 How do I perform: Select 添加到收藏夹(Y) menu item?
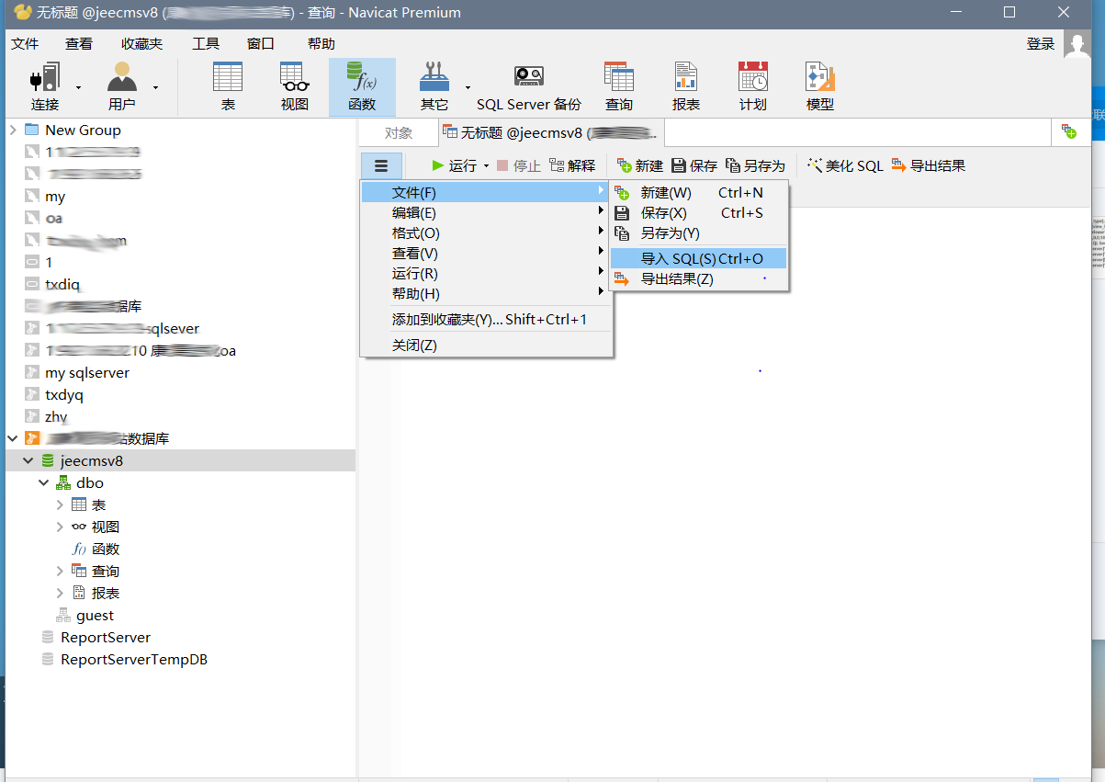click(x=486, y=319)
